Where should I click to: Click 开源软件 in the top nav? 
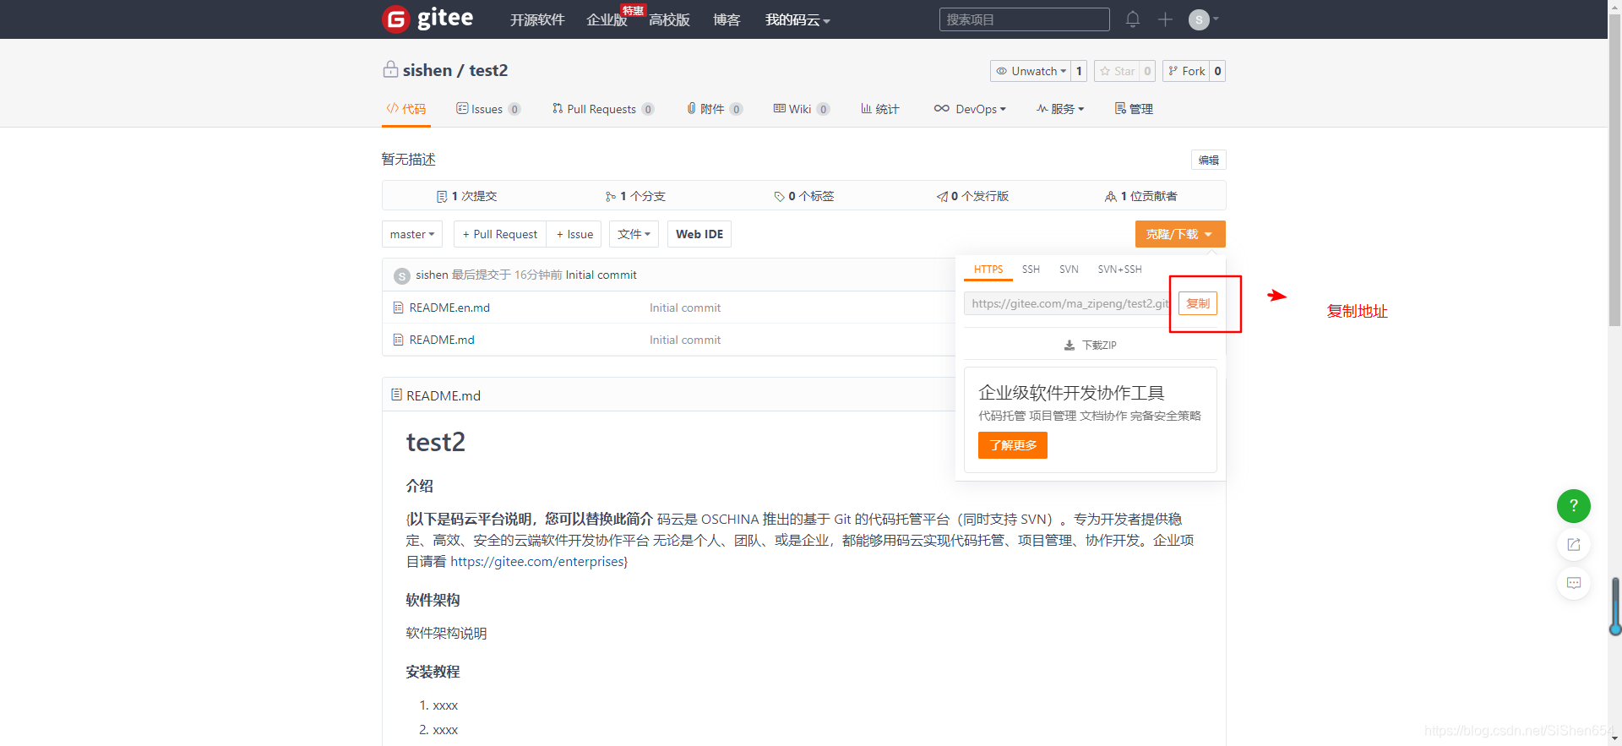[x=537, y=19]
